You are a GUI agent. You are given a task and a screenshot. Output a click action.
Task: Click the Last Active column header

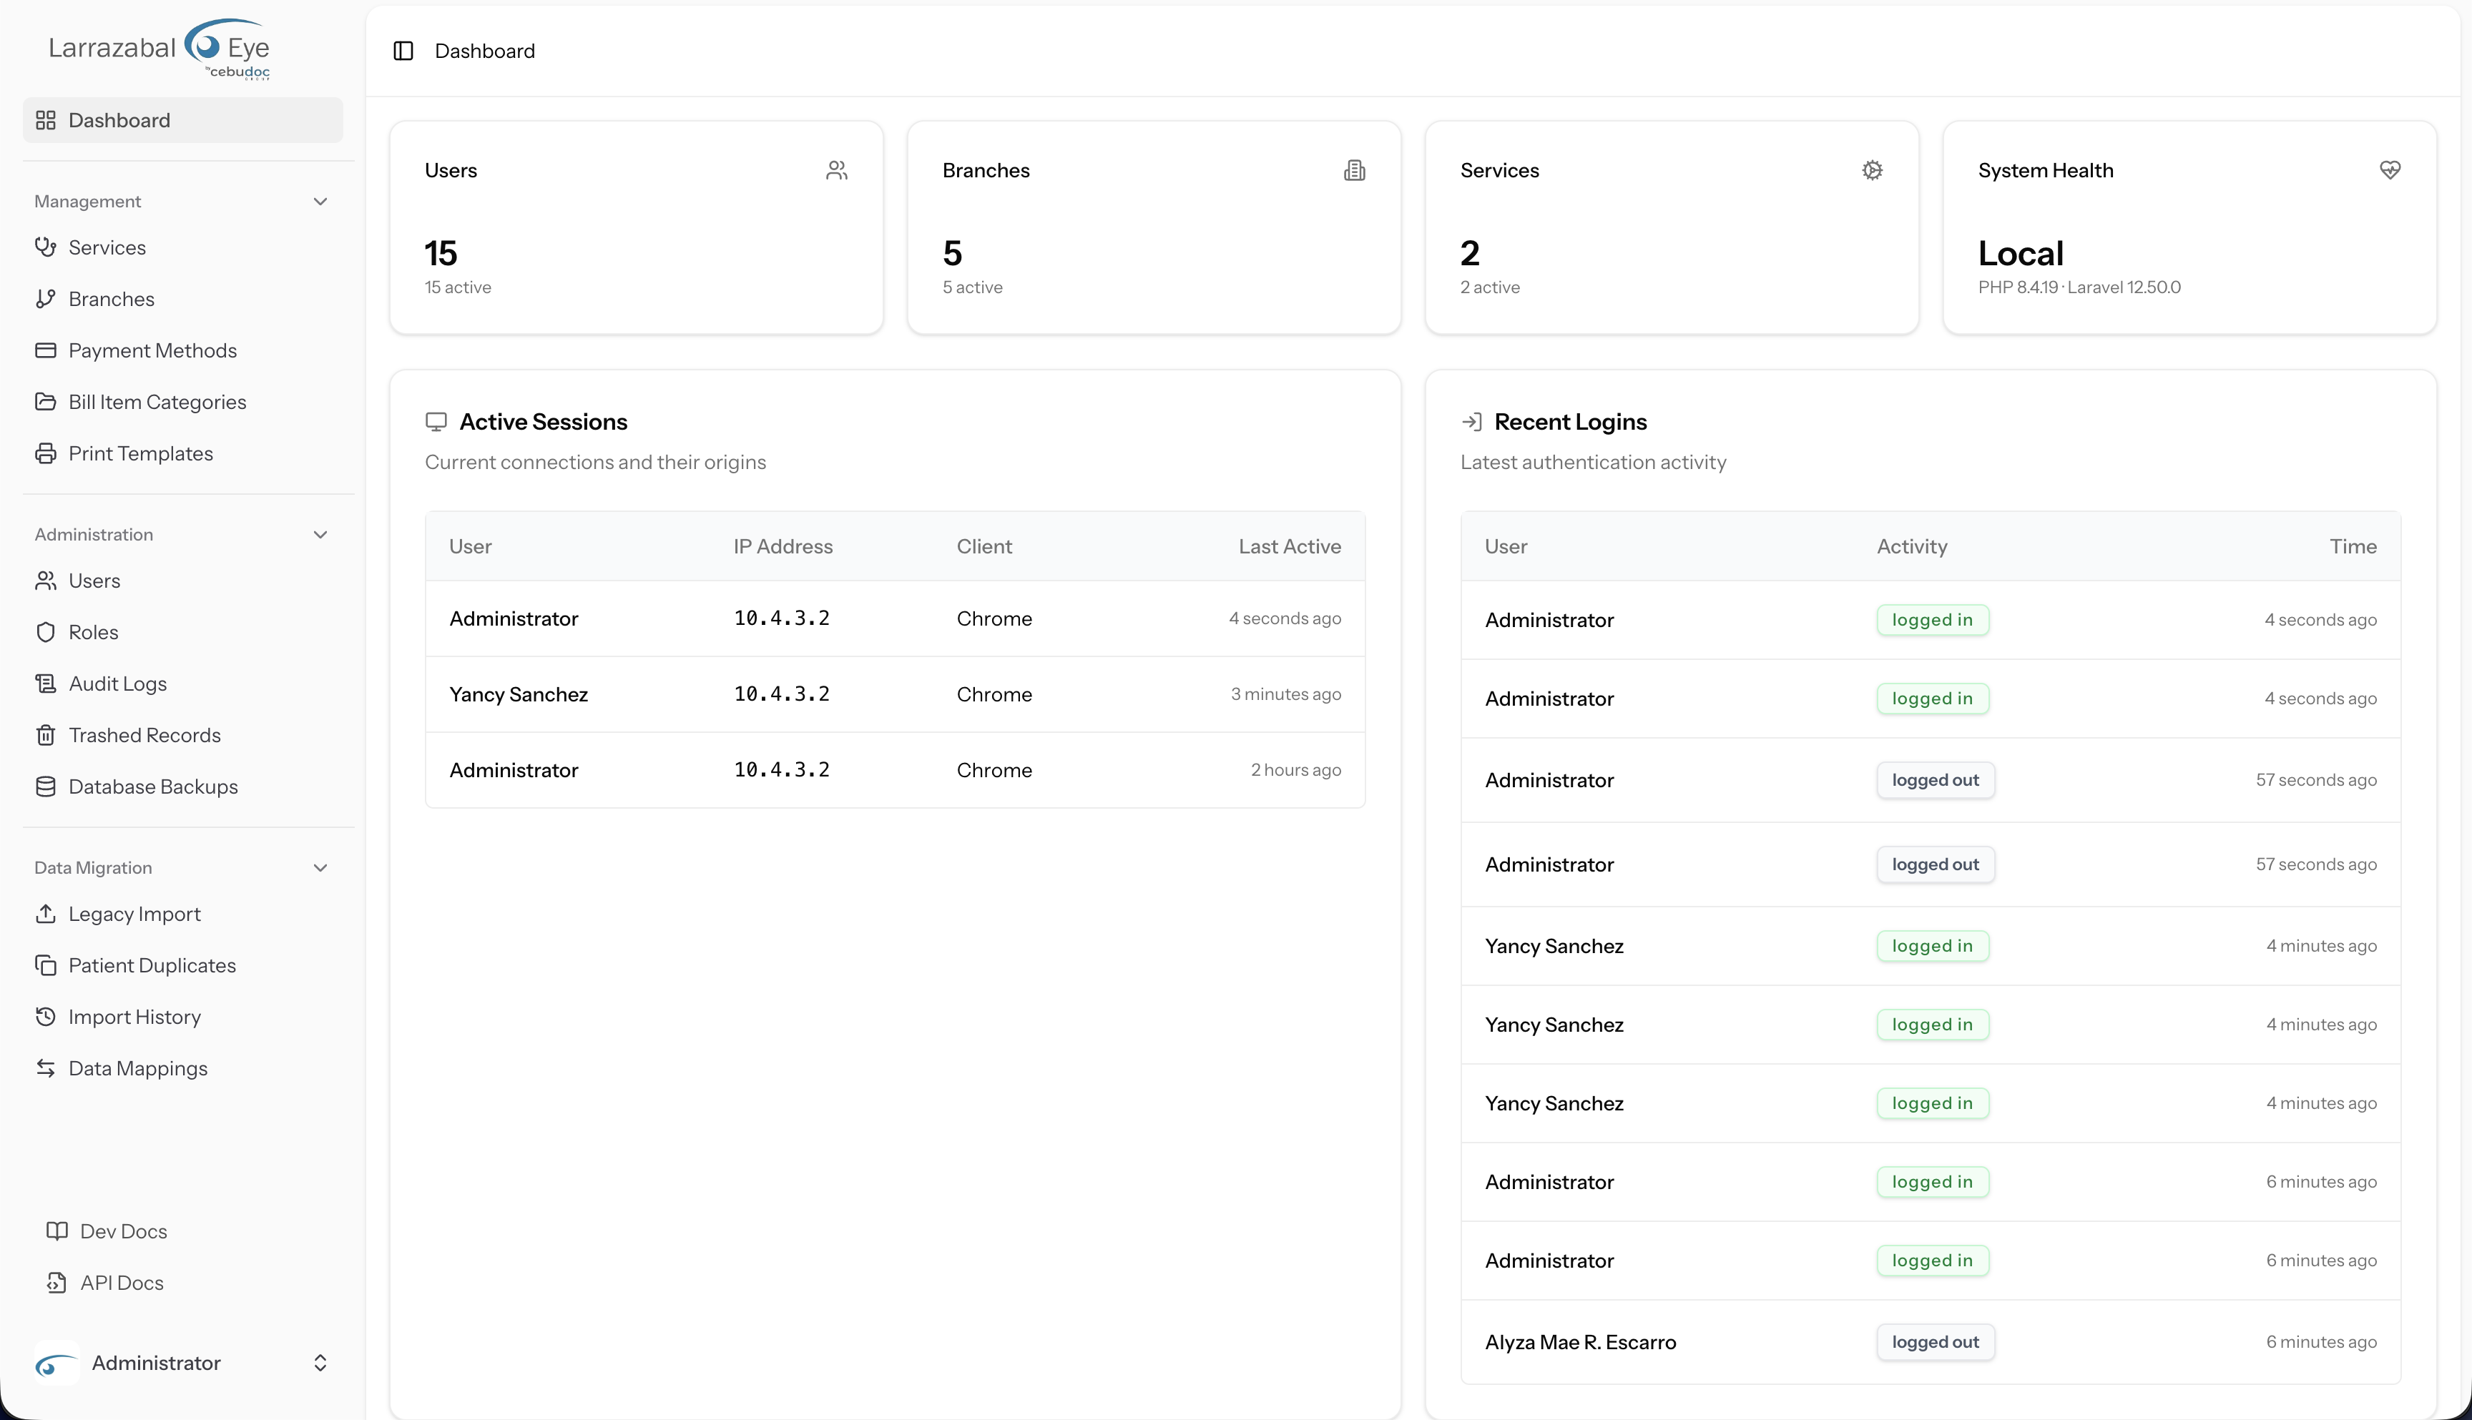(x=1290, y=546)
